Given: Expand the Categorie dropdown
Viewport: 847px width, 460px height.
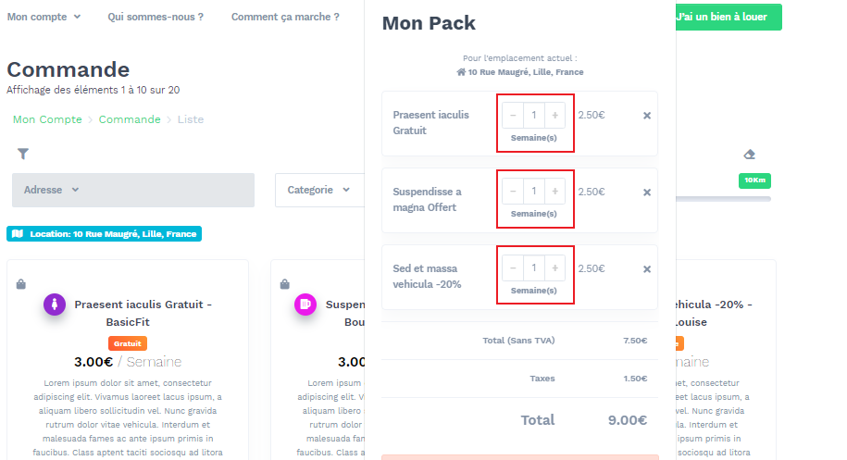Looking at the screenshot, I should point(319,190).
